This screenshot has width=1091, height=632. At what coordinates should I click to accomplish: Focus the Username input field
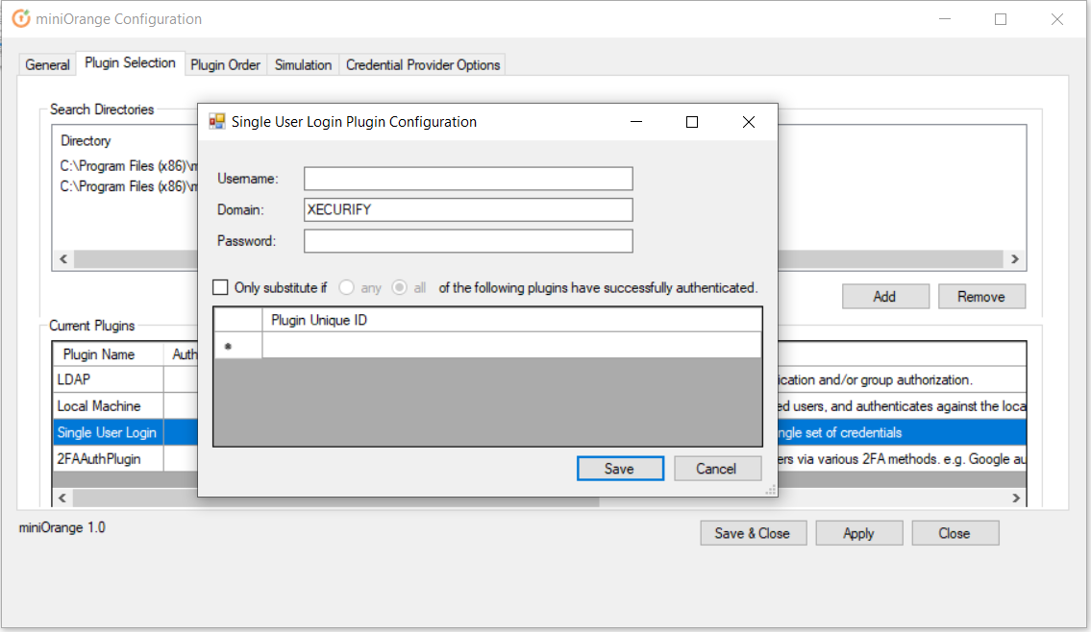pyautogui.click(x=468, y=179)
